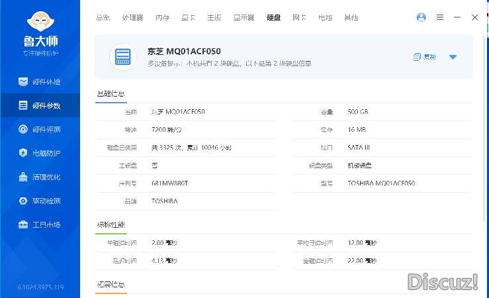
Task: Click the 鲁大师 mascot logo
Action: [40, 21]
